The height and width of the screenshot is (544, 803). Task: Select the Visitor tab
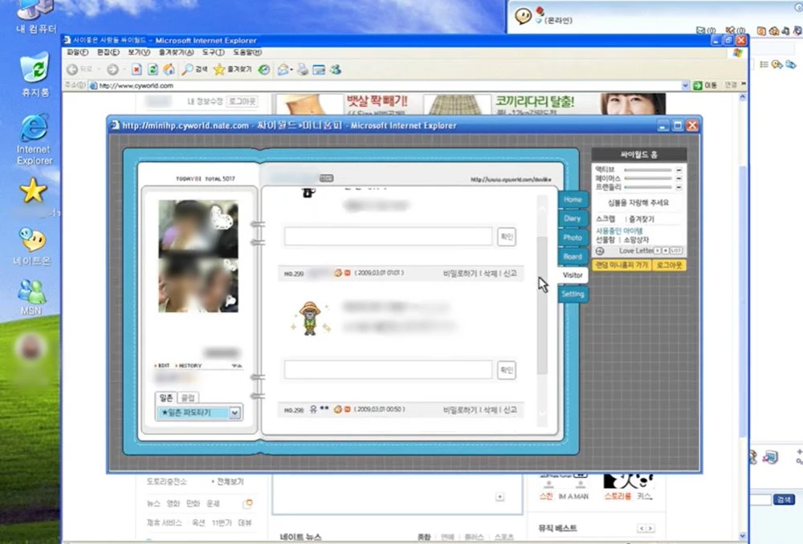coord(572,275)
